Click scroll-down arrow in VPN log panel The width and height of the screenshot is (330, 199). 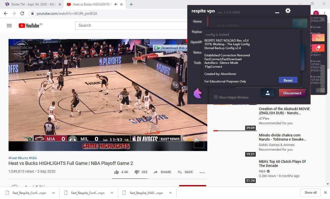point(323,86)
